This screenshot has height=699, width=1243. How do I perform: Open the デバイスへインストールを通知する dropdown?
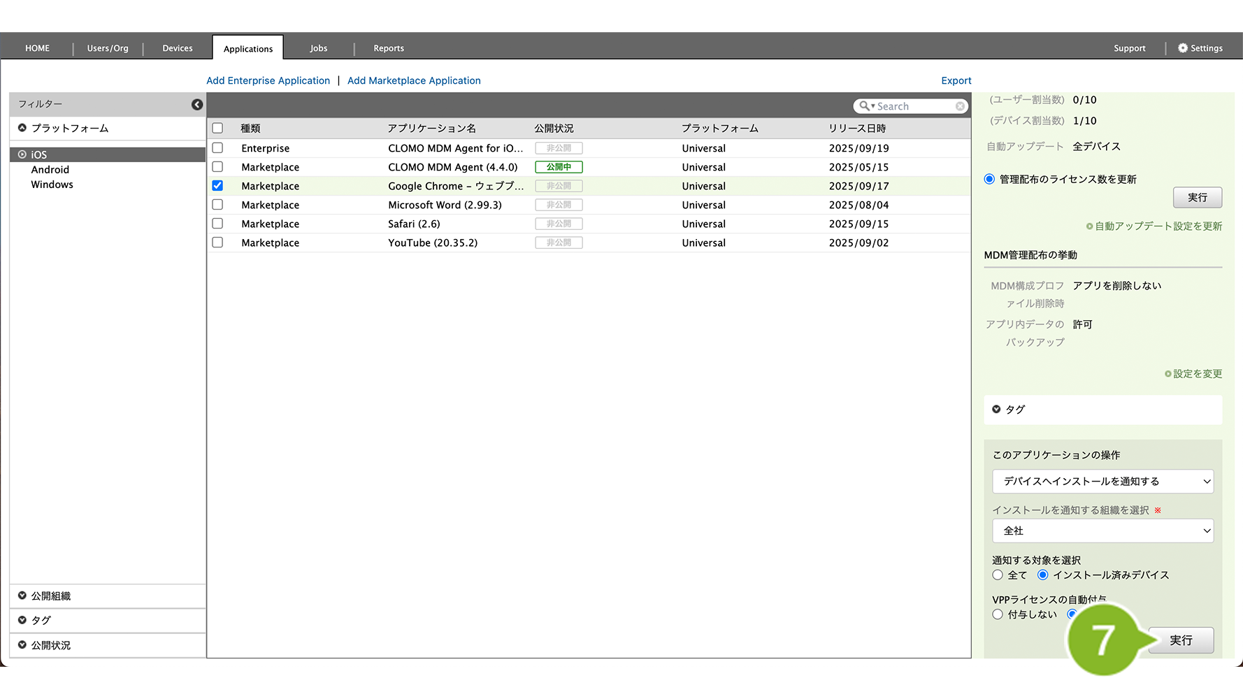1102,482
